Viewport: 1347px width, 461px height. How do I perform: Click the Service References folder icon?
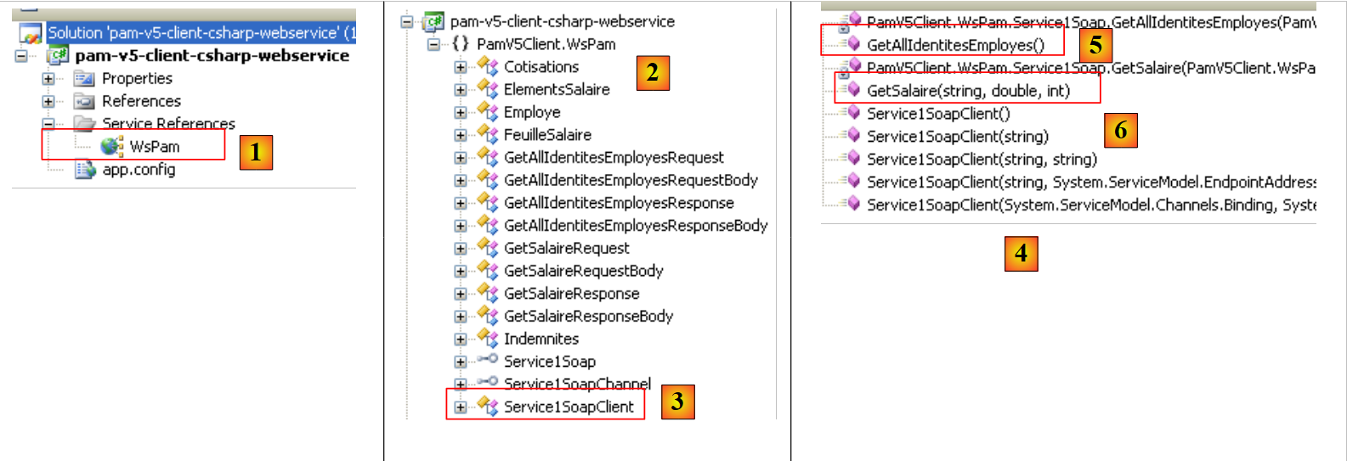(85, 124)
